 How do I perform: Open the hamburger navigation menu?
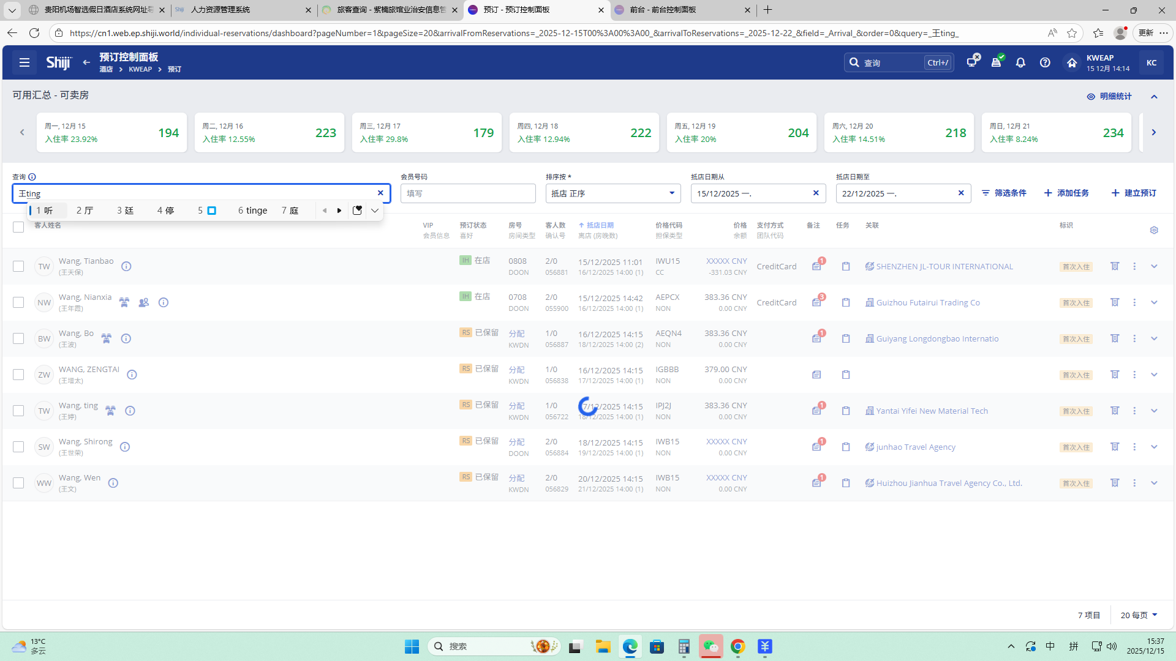pos(24,62)
